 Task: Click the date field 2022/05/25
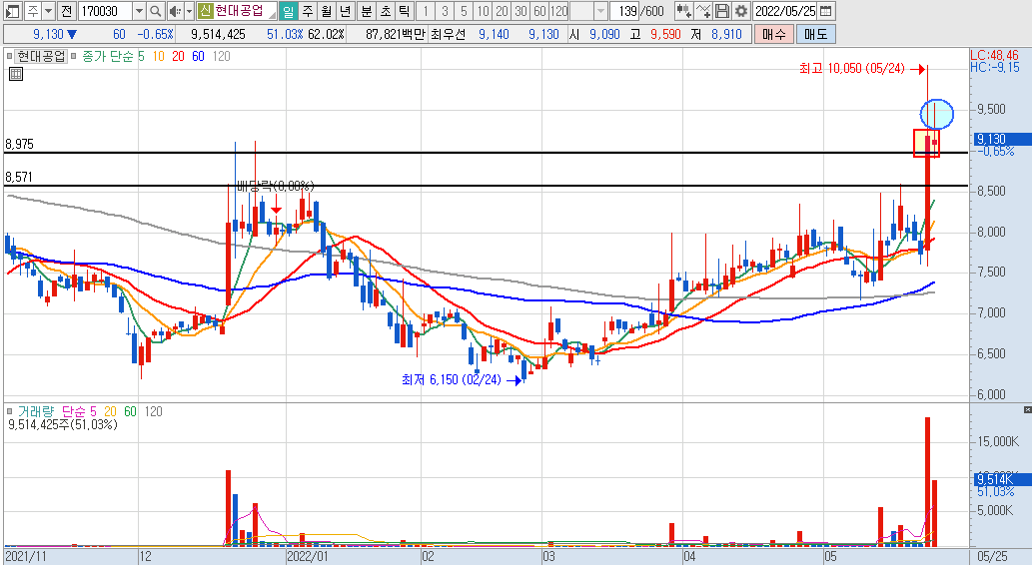[x=785, y=11]
